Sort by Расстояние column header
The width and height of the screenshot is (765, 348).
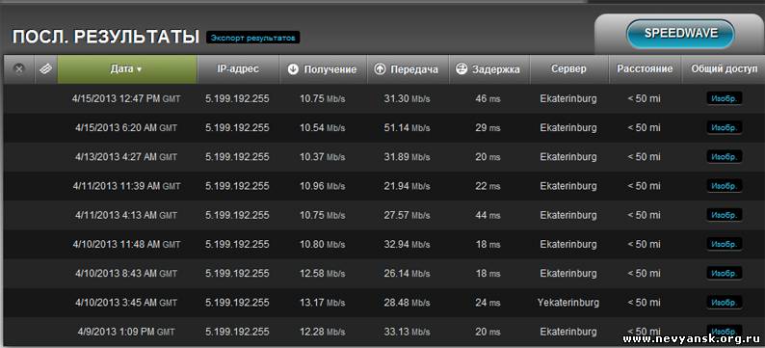645,69
